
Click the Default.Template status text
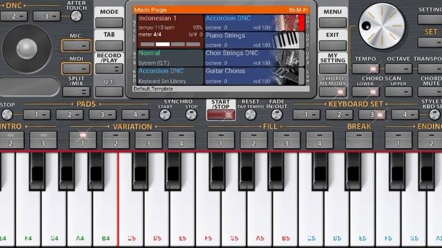coord(153,89)
